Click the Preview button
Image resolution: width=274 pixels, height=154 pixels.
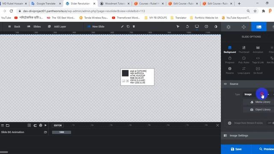click(263, 149)
